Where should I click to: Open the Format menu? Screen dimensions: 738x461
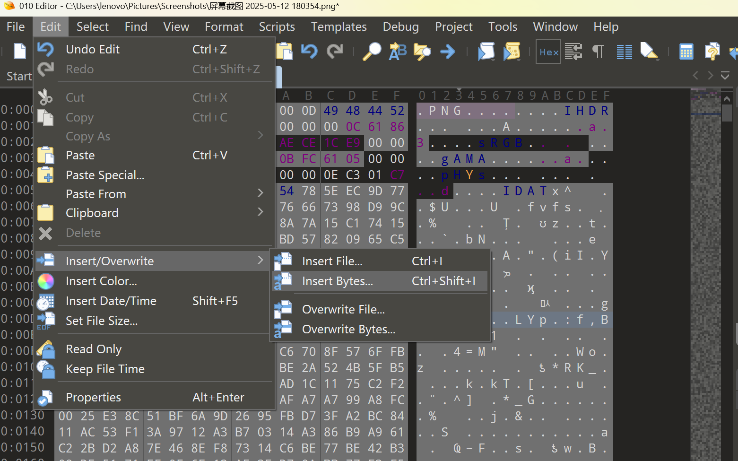click(x=224, y=26)
